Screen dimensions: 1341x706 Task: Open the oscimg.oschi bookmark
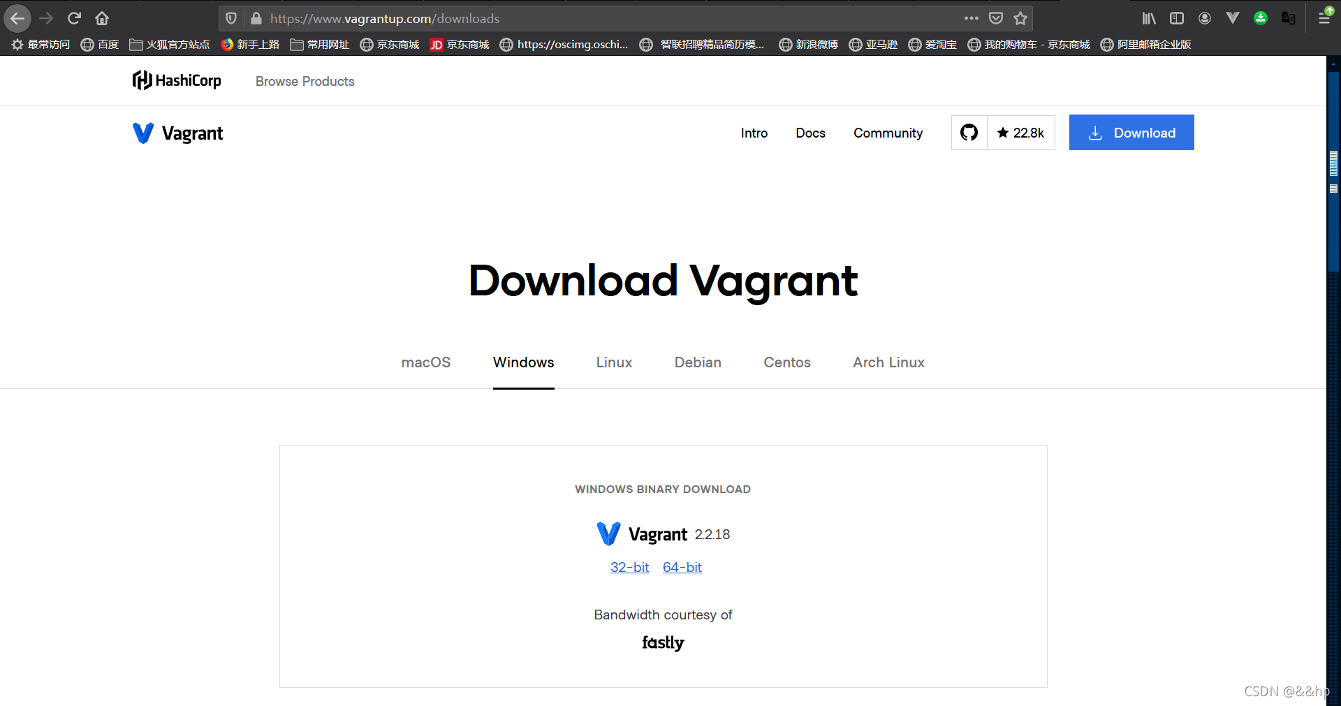564,45
